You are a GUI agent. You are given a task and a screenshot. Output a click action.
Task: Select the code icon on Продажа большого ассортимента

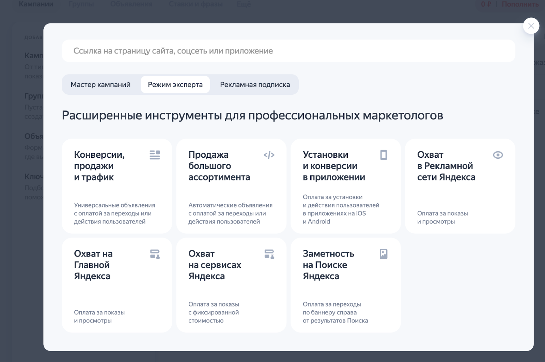pos(269,155)
